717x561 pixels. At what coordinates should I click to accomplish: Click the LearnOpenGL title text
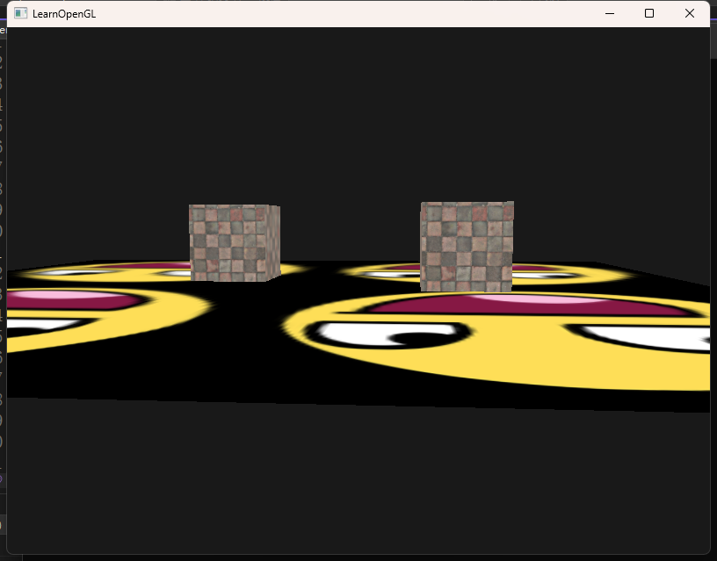pyautogui.click(x=64, y=14)
